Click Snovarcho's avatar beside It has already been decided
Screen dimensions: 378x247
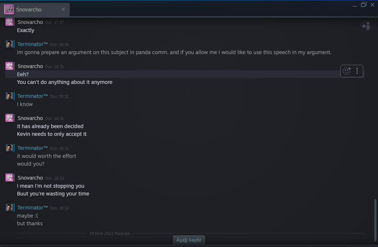coord(9,118)
